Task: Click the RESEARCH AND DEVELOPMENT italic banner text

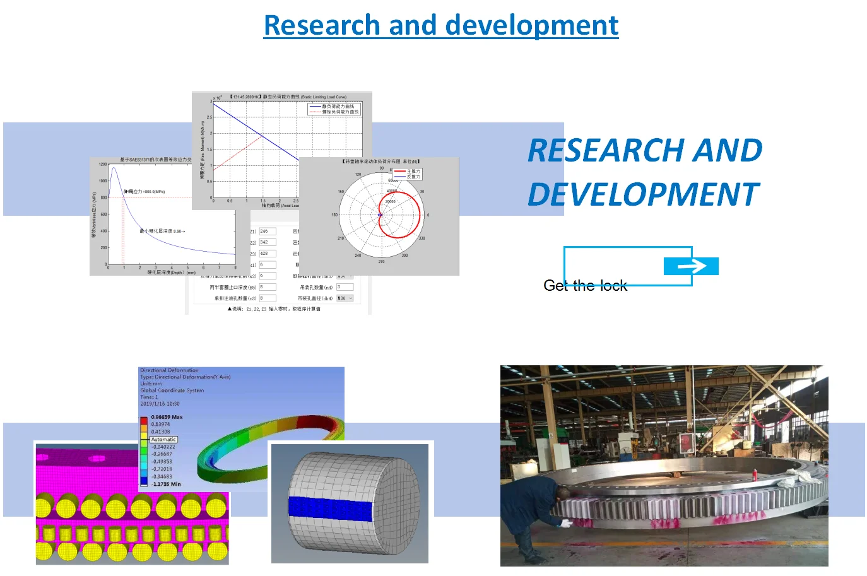Action: click(644, 172)
